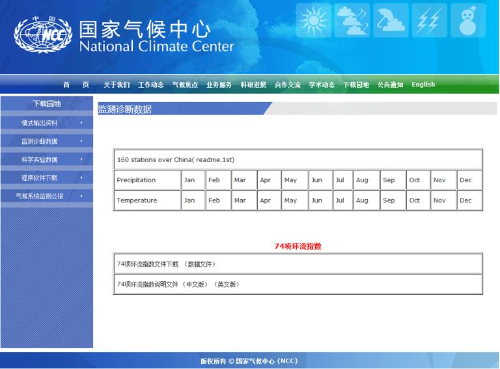Expand arrow beside 气候系统监测公报
The height and width of the screenshot is (369, 500).
(x=81, y=196)
